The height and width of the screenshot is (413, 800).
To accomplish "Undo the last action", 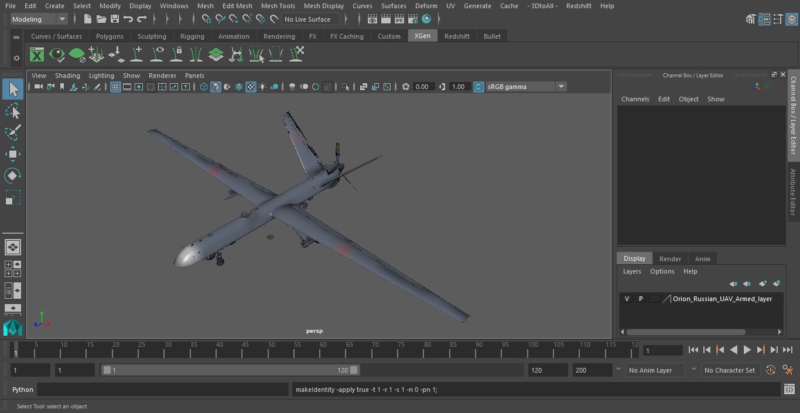I will 128,19.
